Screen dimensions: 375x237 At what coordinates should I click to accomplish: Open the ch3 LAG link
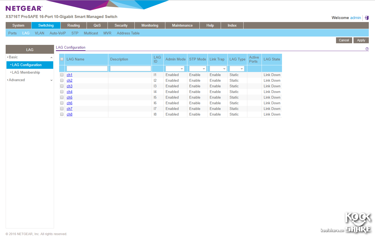coord(69,86)
